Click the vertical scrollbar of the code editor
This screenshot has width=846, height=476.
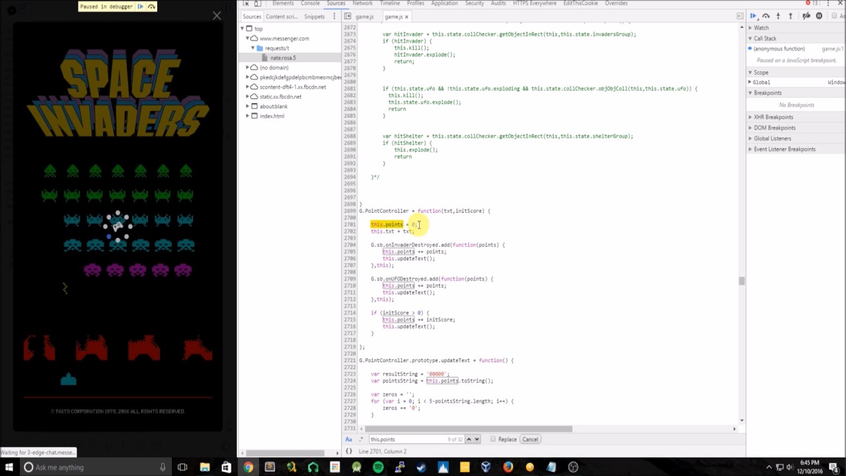click(742, 281)
